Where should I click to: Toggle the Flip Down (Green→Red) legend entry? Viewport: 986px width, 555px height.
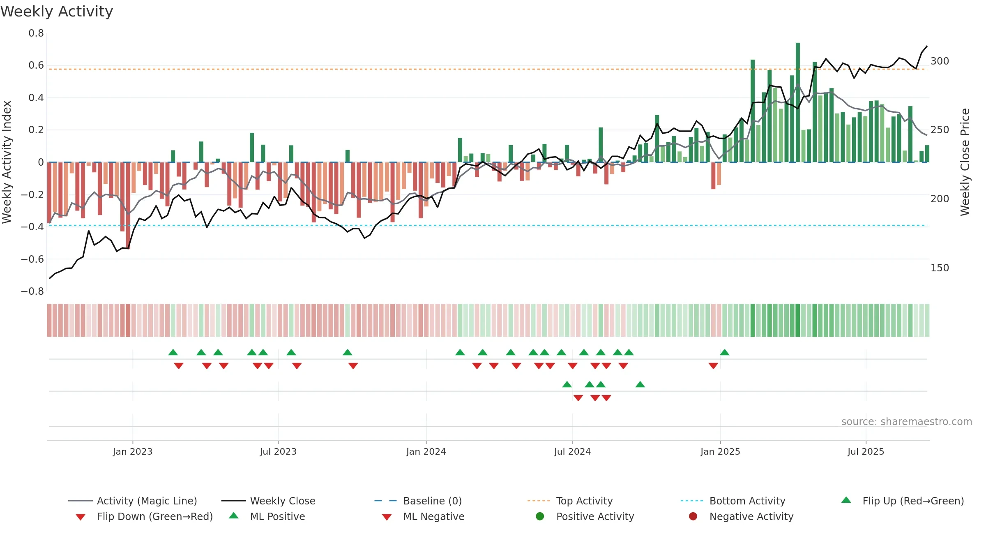click(144, 516)
